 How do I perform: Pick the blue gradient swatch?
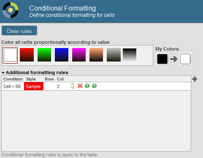pos(62,55)
